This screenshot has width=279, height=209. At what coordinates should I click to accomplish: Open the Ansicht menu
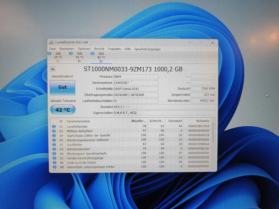[99, 49]
